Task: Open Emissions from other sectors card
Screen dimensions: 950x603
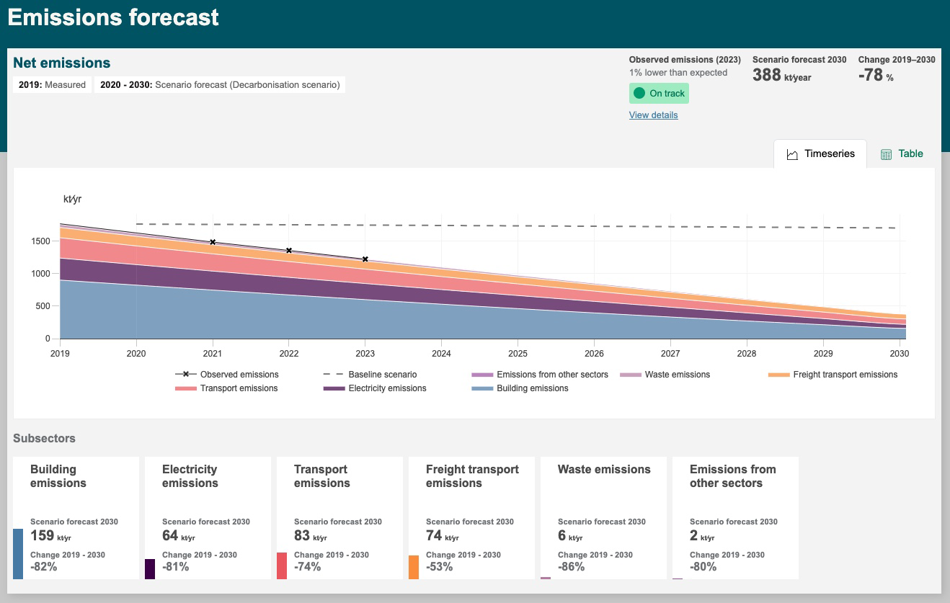Action: tap(735, 517)
